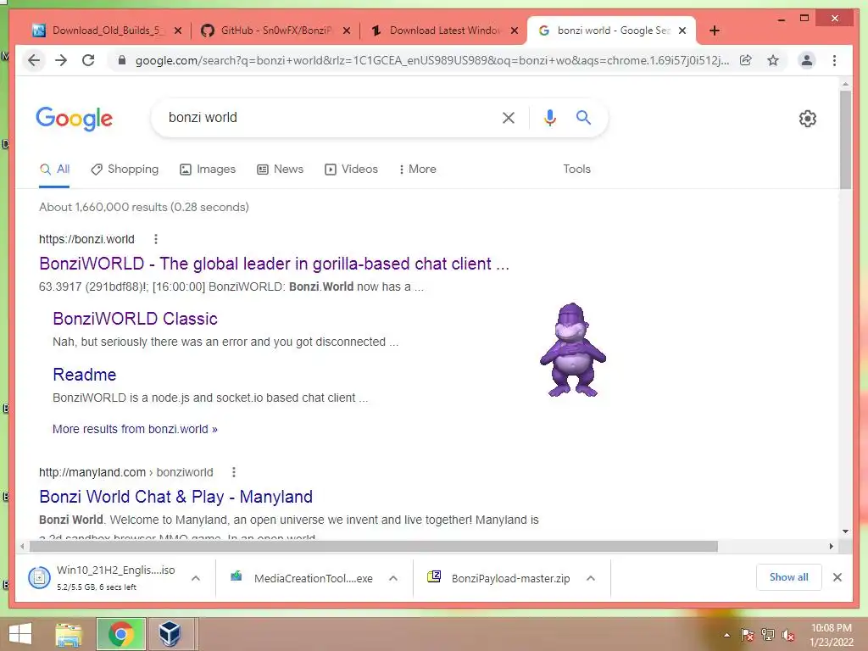Open Google quick settings gear

[x=808, y=118]
